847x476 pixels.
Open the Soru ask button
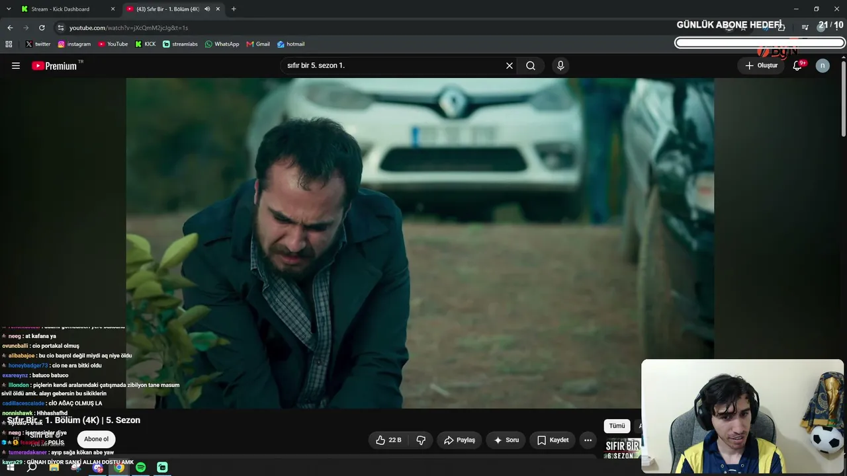506,440
